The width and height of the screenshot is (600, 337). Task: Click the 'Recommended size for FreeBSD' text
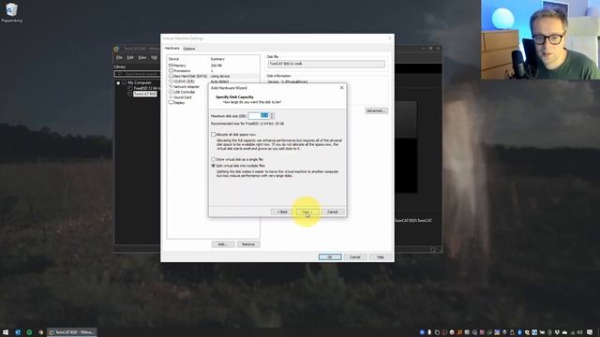coord(247,124)
